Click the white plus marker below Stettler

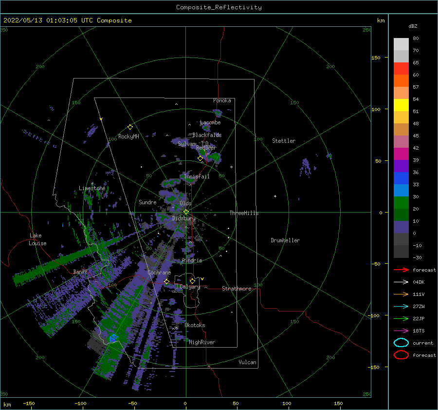pos(275,196)
